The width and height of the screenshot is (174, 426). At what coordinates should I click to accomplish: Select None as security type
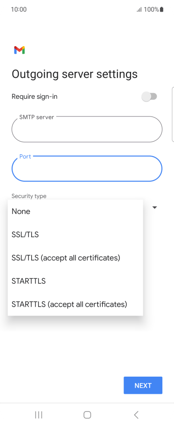(75, 212)
